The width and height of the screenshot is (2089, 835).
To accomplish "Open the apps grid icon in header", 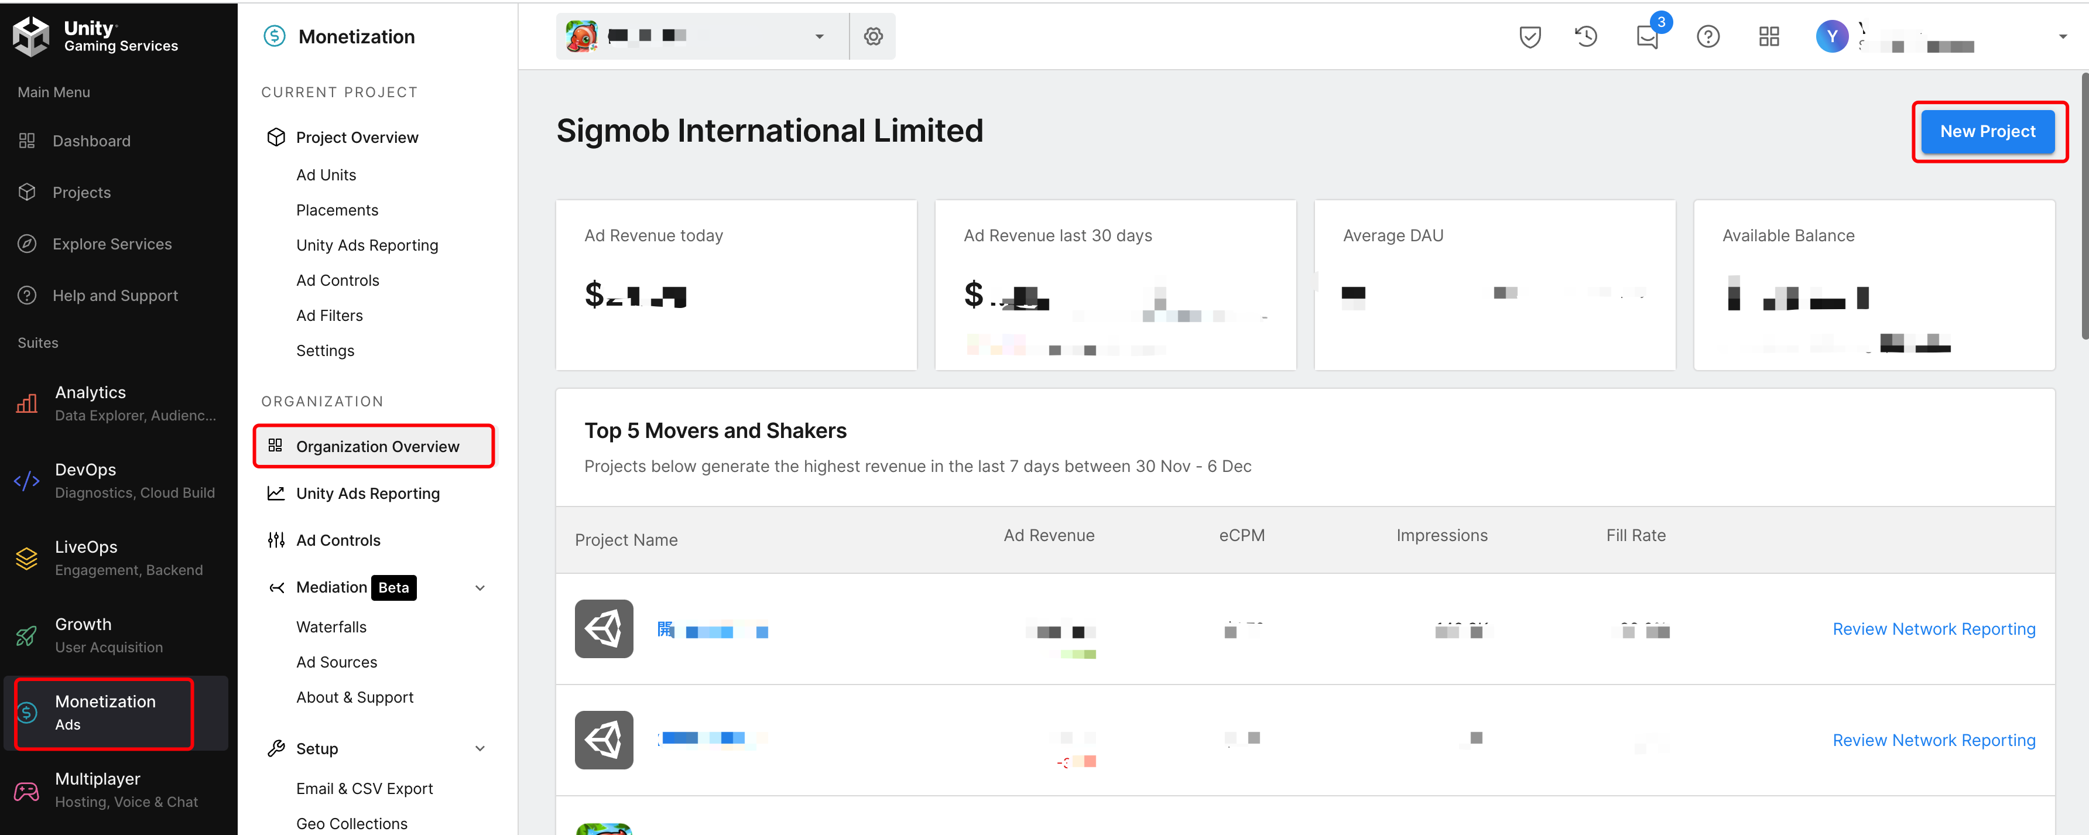I will (x=1769, y=36).
